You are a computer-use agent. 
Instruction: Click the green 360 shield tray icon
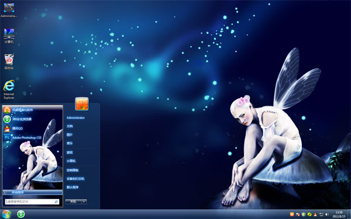304,214
